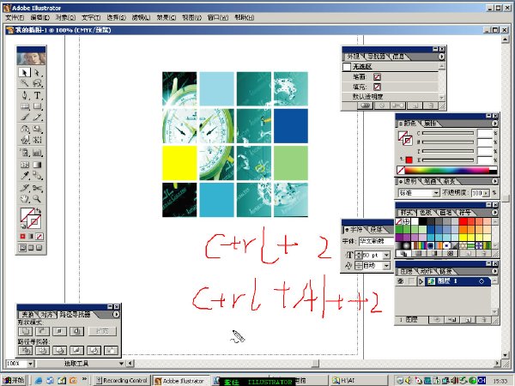Select the Scissors tool
The width and height of the screenshot is (515, 386).
pos(38,188)
